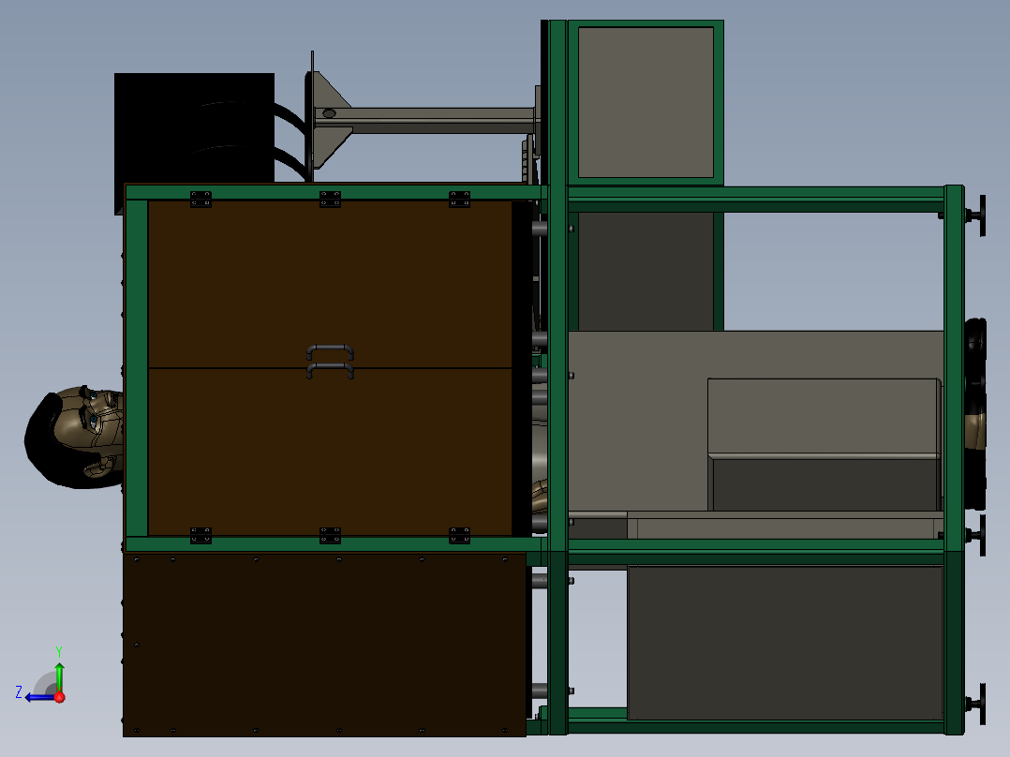This screenshot has width=1010, height=757.
Task: Select the bottom-middle hinge of the door
Action: point(330,535)
